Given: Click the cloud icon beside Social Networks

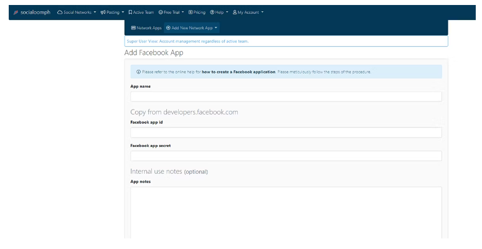Looking at the screenshot, I should pyautogui.click(x=60, y=12).
